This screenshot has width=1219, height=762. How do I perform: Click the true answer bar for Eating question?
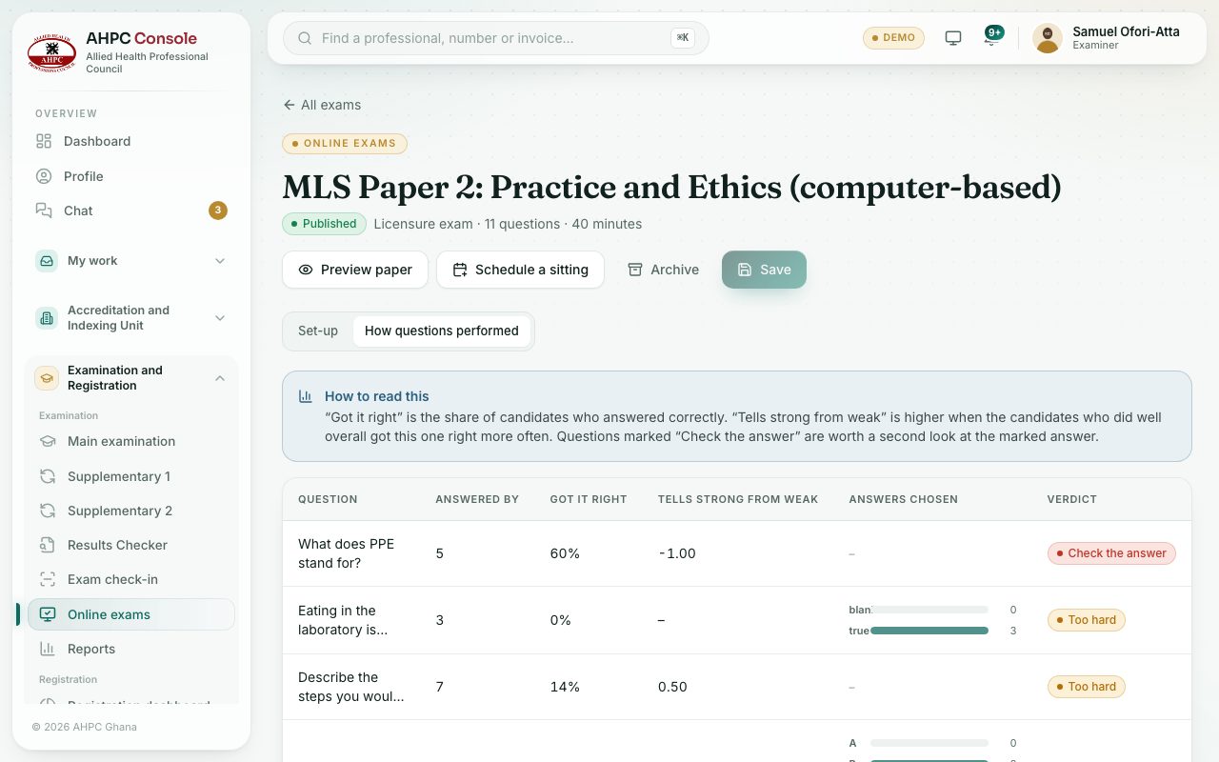pyautogui.click(x=929, y=631)
